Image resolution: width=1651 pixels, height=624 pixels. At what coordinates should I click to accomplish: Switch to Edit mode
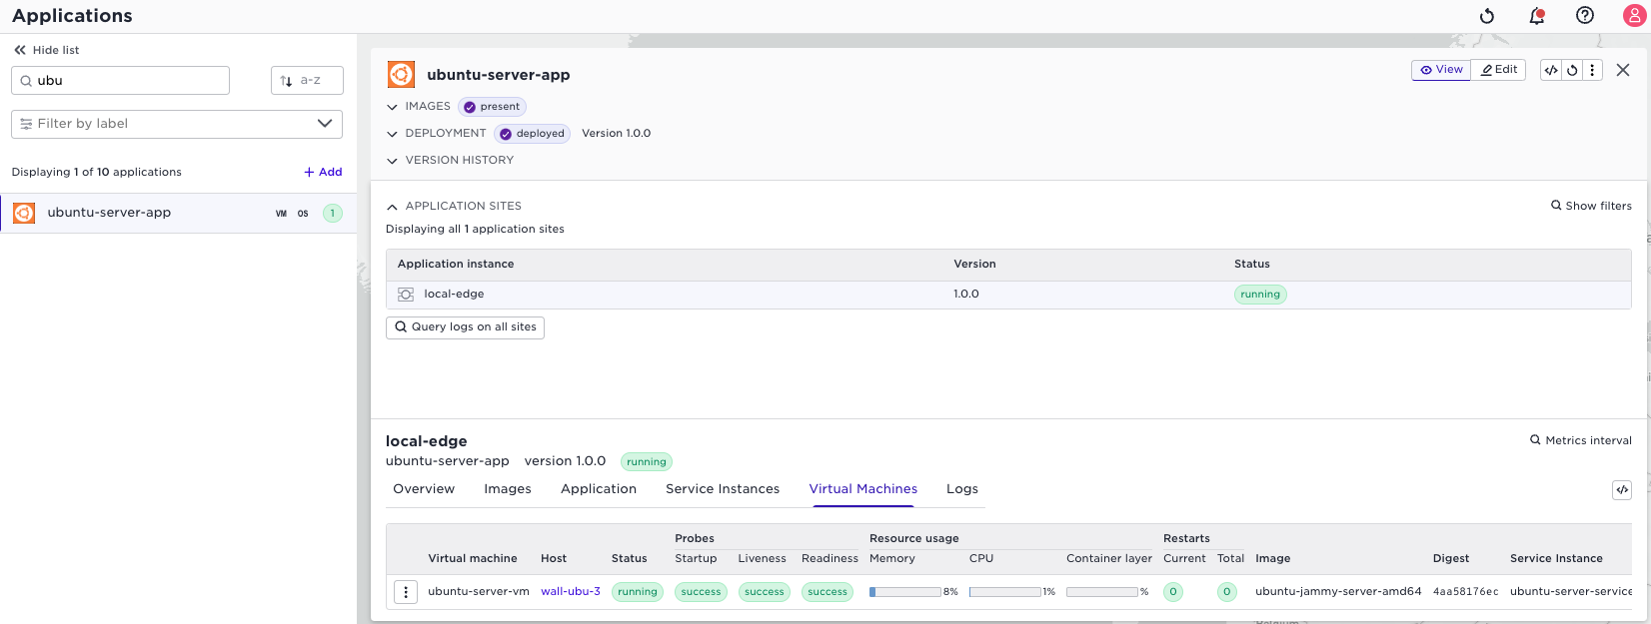[x=1498, y=70]
